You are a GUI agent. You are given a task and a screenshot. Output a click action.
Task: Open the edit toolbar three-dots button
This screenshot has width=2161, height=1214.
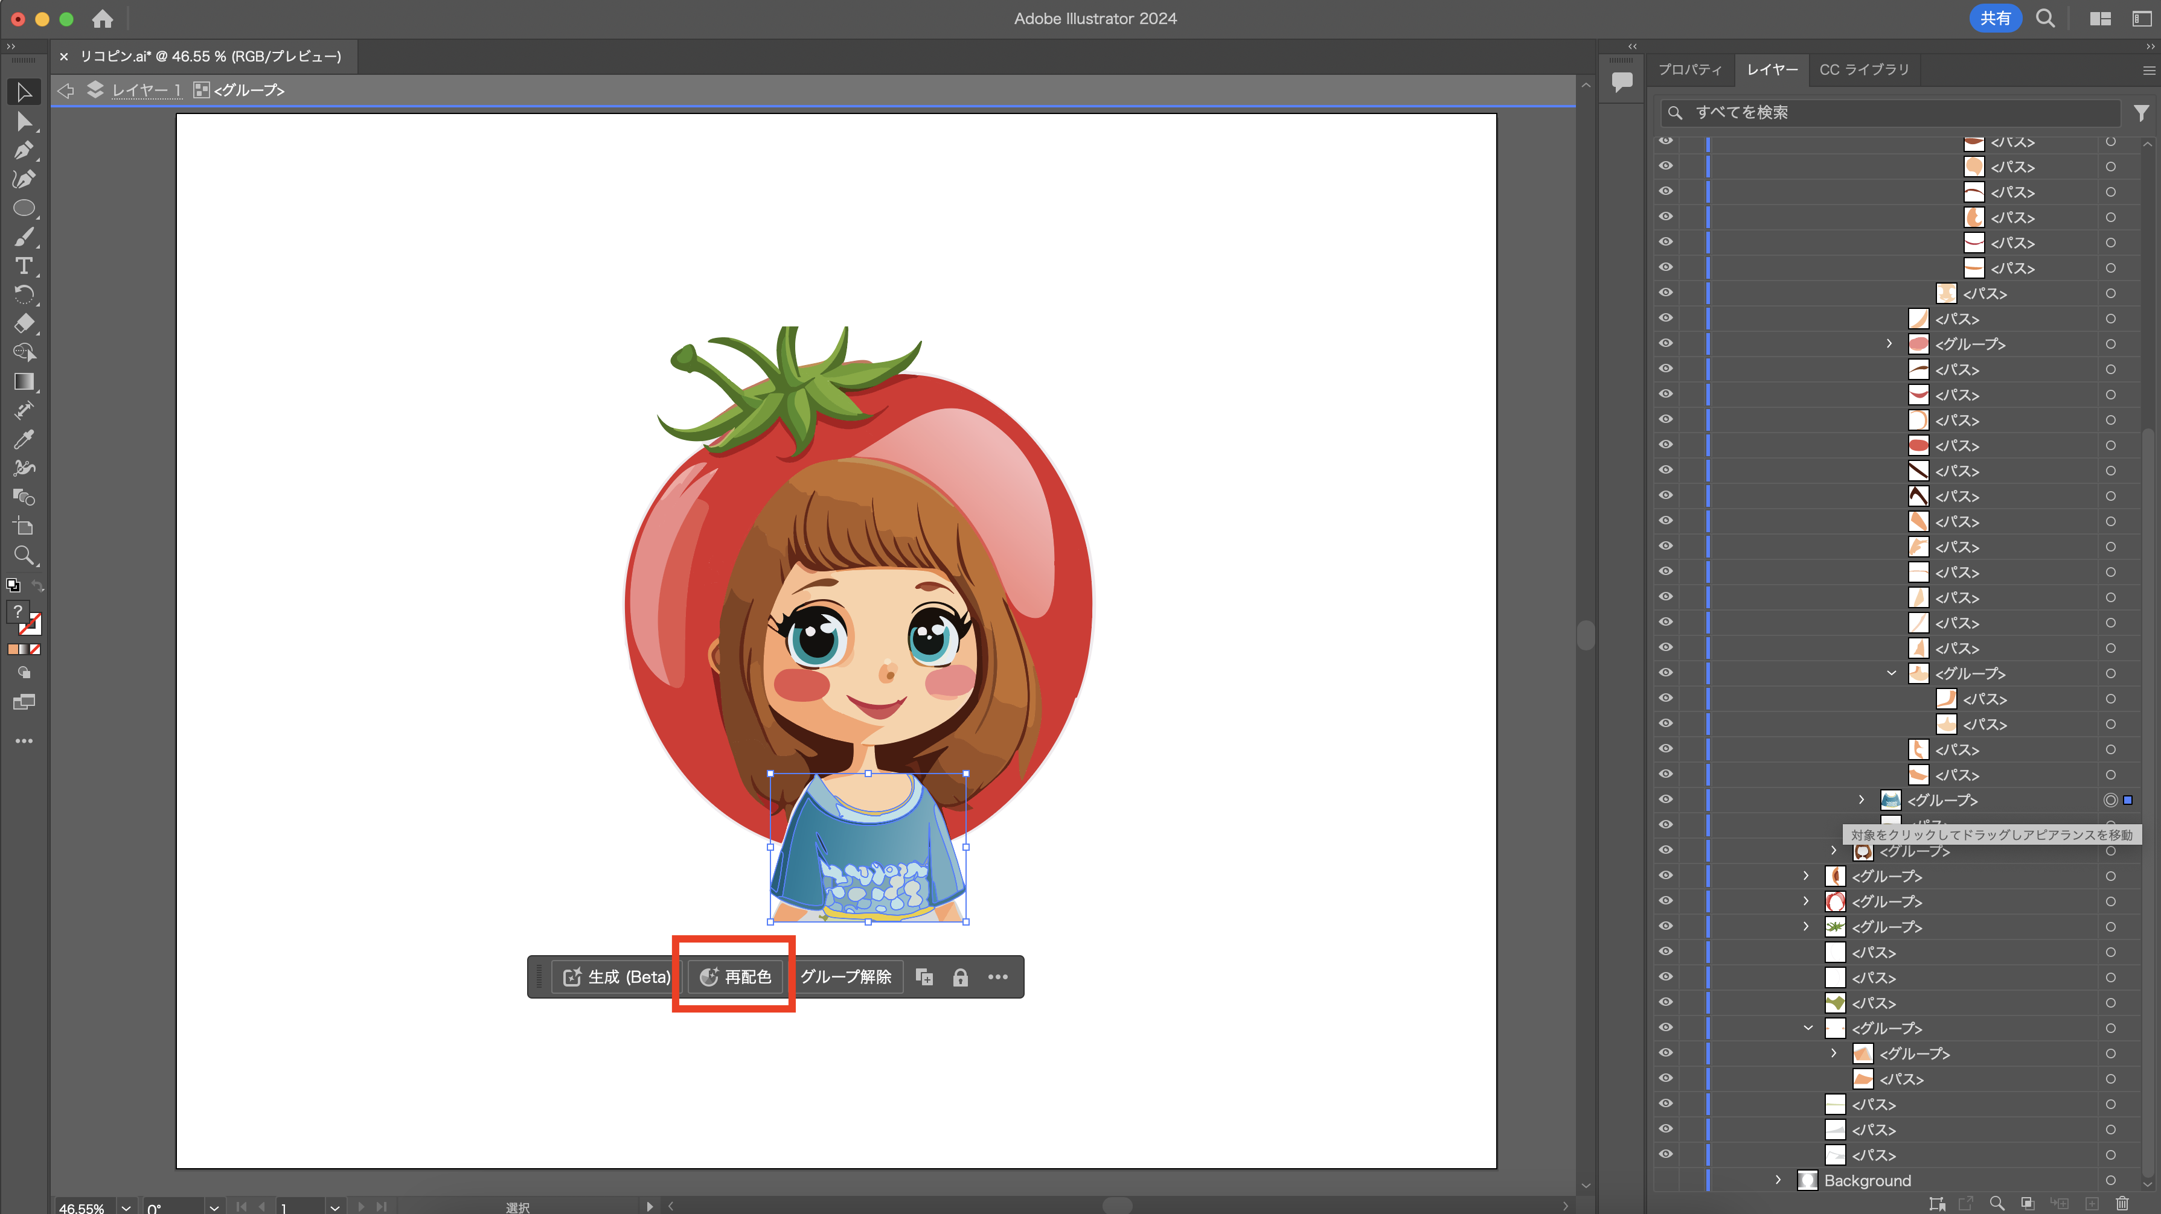tap(24, 741)
